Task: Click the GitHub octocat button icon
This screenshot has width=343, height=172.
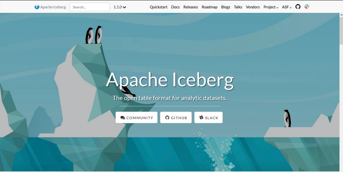Action: 167,118
